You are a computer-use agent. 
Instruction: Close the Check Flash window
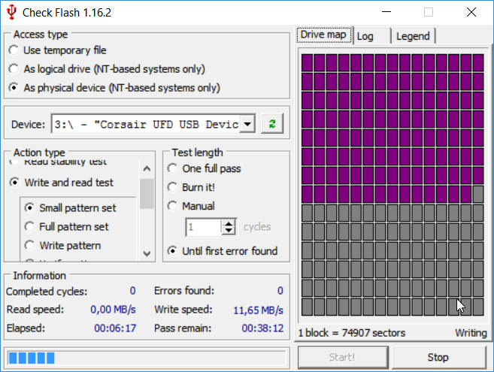point(471,12)
